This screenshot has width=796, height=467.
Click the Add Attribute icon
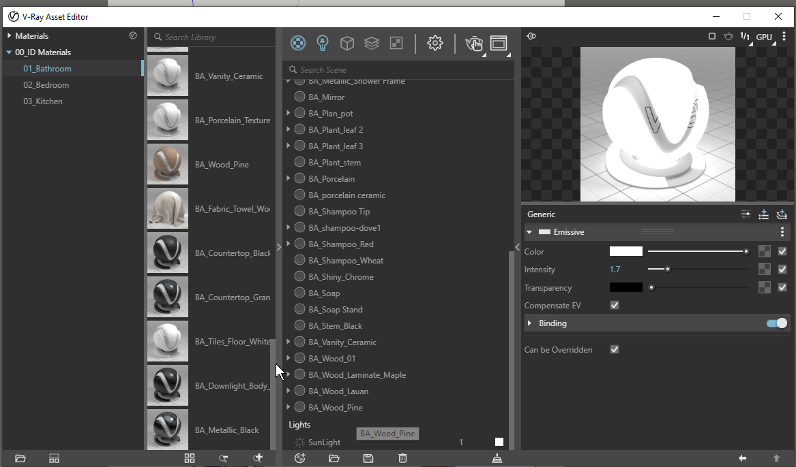[x=763, y=214]
